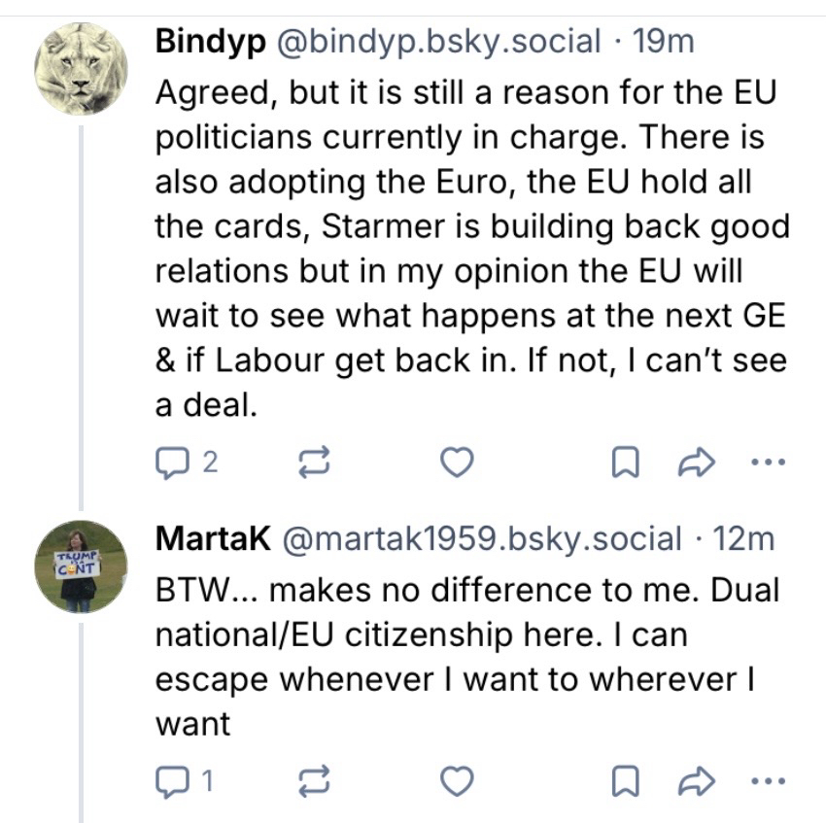Share MartaK's post
826x823 pixels.
[x=700, y=778]
